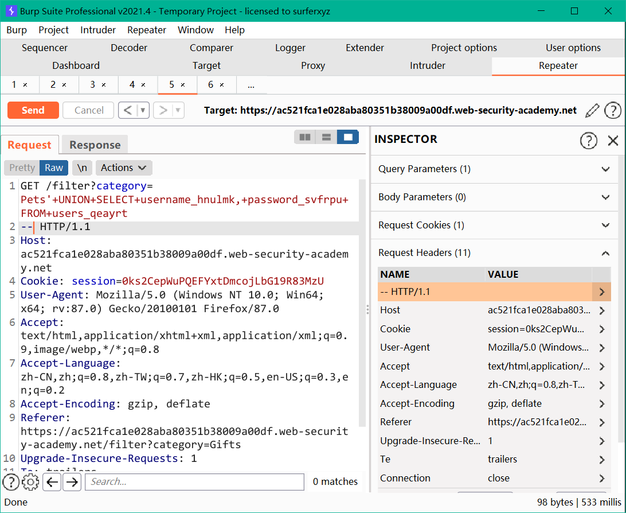Open search help icon at bottom

coord(11,482)
